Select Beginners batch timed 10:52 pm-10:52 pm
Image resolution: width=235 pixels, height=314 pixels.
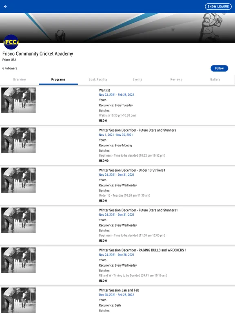(x=132, y=155)
